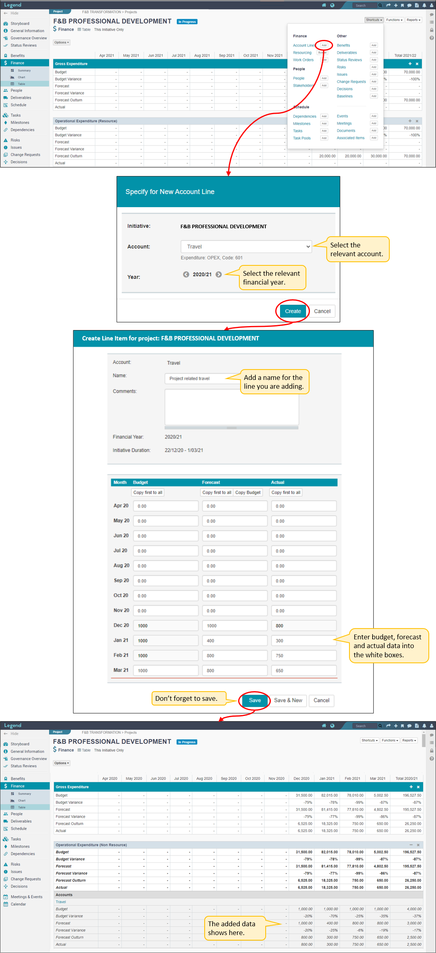Go to previous financial year from 2020/21
Image resolution: width=436 pixels, height=953 pixels.
(x=186, y=274)
